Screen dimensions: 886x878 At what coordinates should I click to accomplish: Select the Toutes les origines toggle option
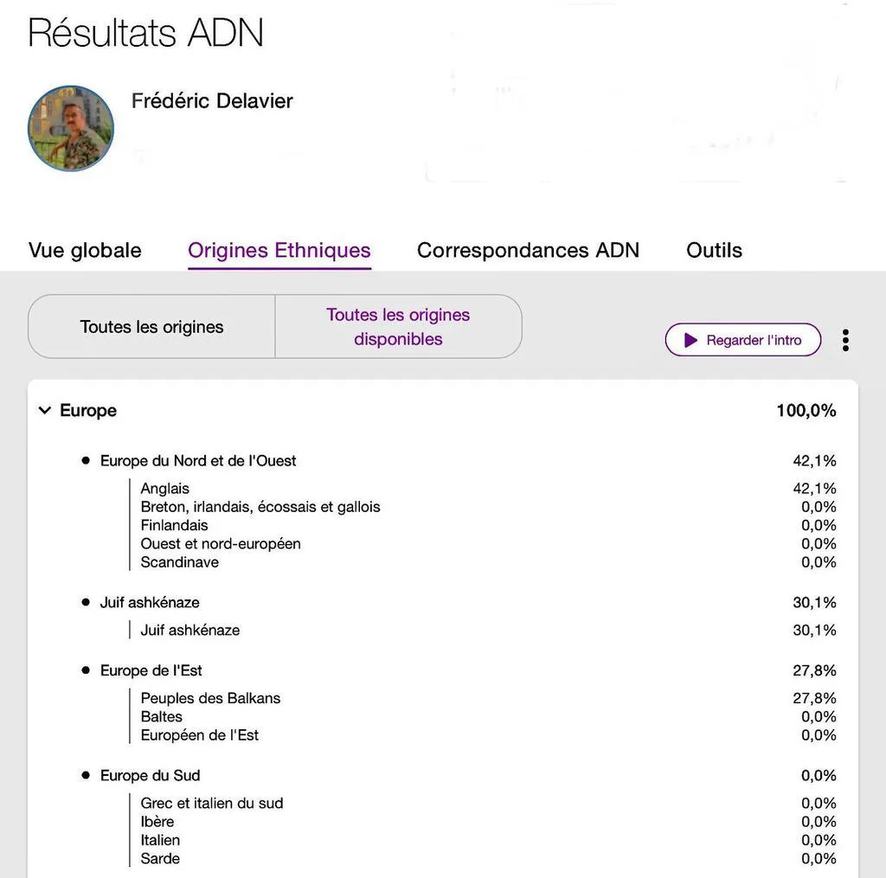(x=151, y=327)
